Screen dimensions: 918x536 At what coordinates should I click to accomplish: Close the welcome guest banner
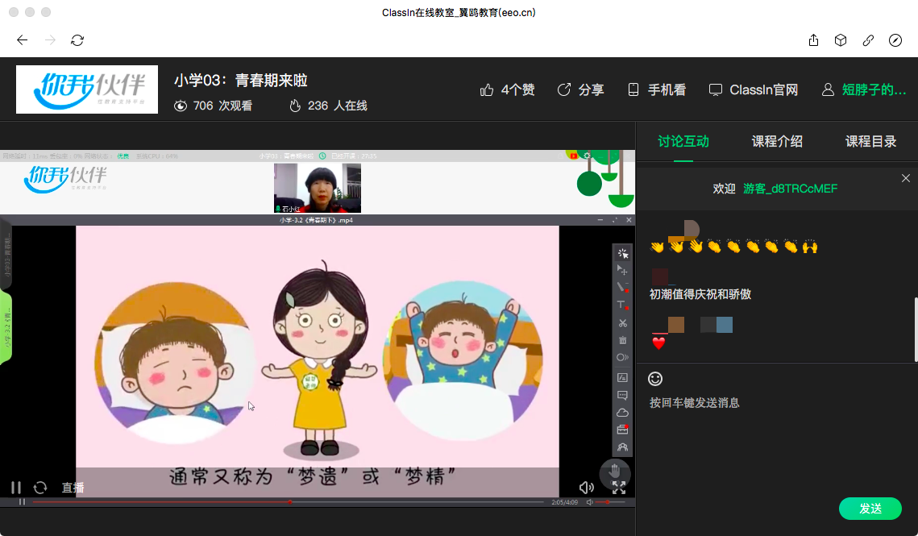(x=906, y=178)
